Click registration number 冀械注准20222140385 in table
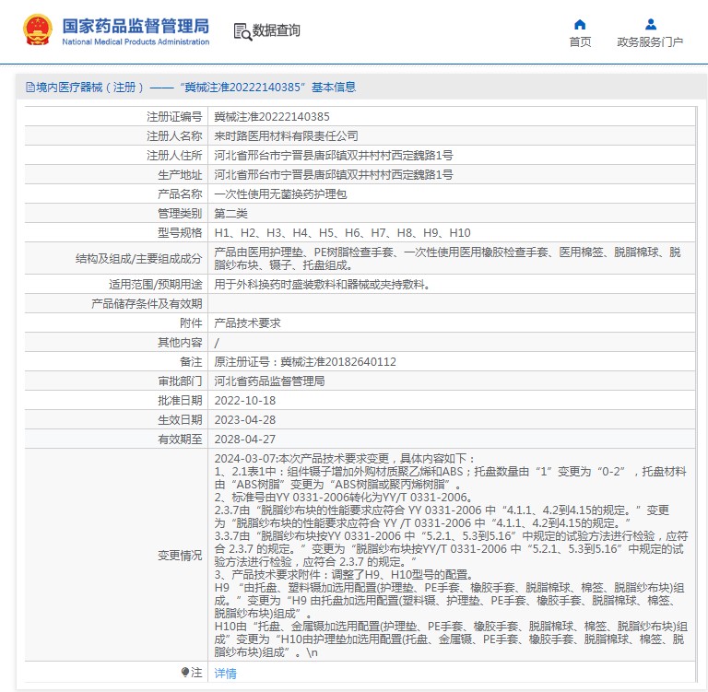Image resolution: width=708 pixels, height=692 pixels. click(272, 117)
